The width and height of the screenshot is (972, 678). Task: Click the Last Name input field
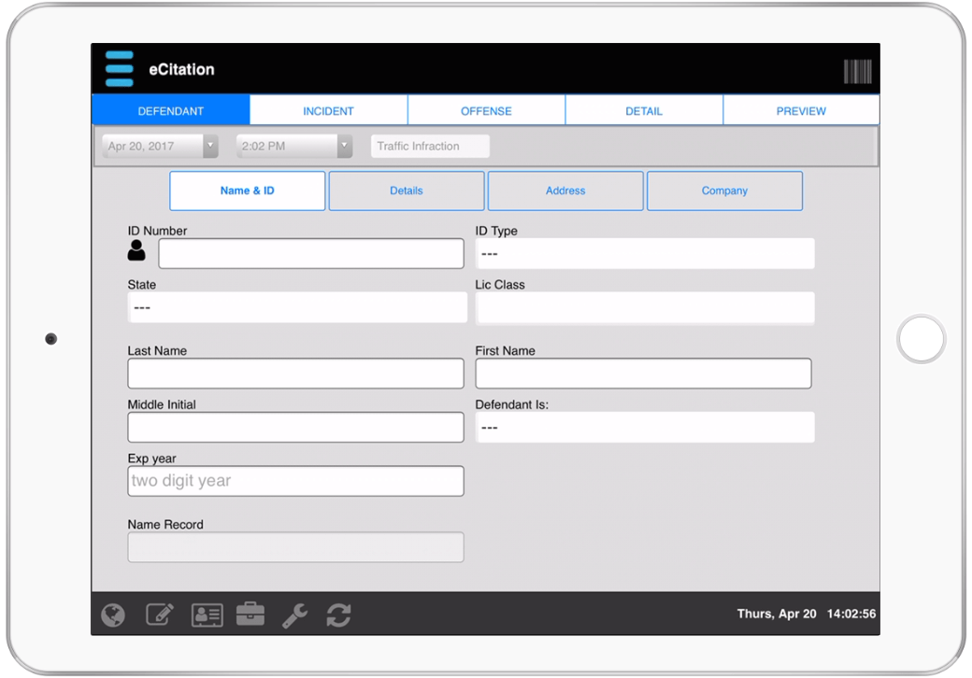pyautogui.click(x=295, y=374)
